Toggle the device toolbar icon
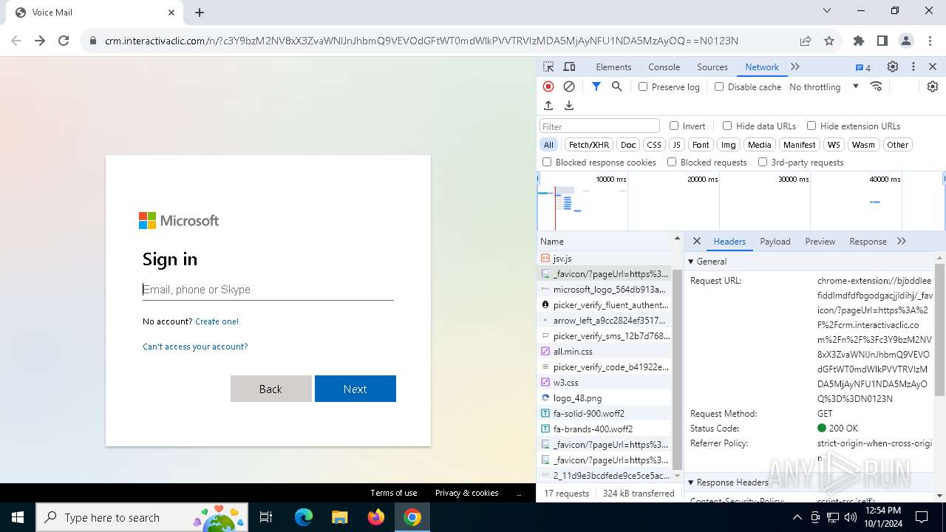This screenshot has height=532, width=946. point(569,66)
